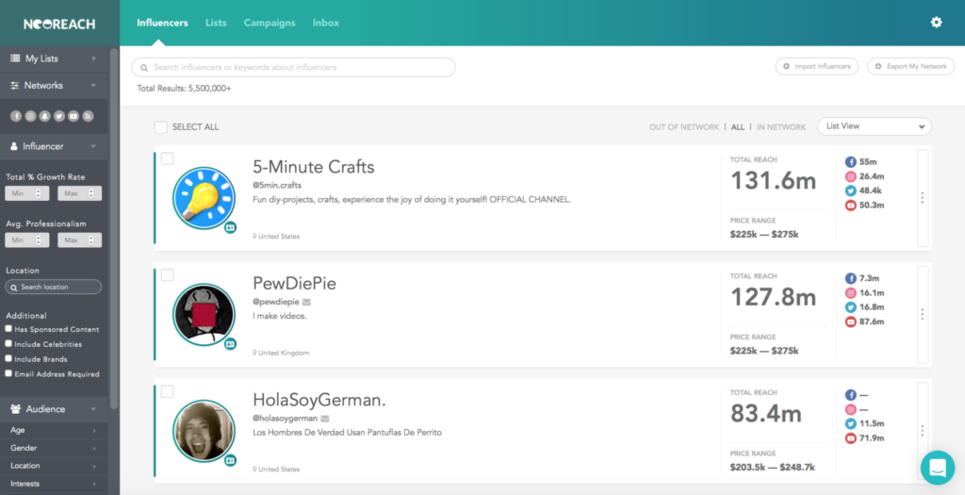Open the three-dot menu for PewDiePie
Screen dimensions: 965x495
[x=922, y=314]
